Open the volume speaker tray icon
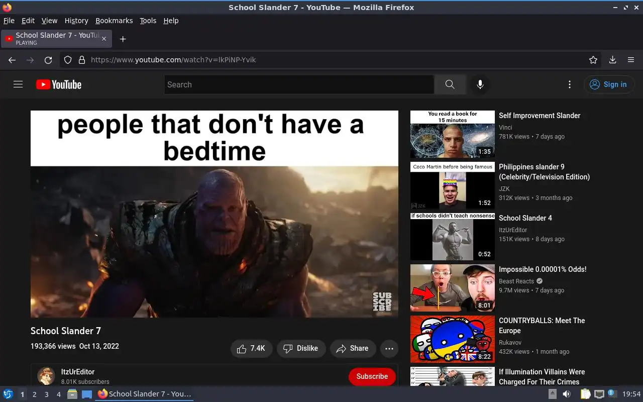 (x=567, y=394)
